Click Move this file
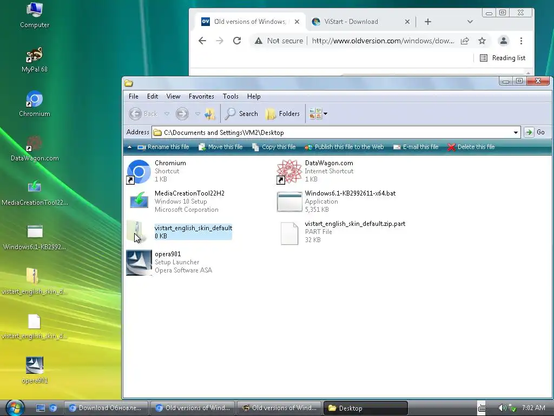 click(x=221, y=147)
